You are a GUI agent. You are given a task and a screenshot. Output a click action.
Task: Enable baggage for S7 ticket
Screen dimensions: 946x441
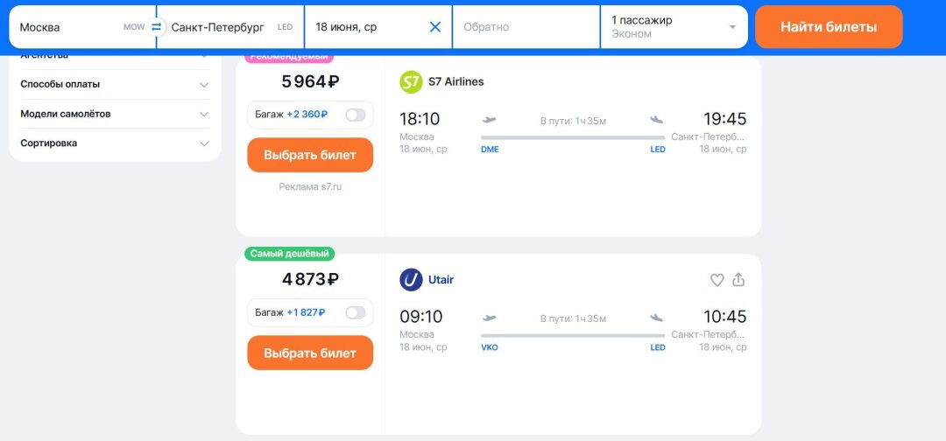click(355, 115)
